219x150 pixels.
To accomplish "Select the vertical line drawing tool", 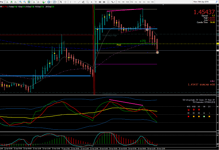I will pos(70,2).
